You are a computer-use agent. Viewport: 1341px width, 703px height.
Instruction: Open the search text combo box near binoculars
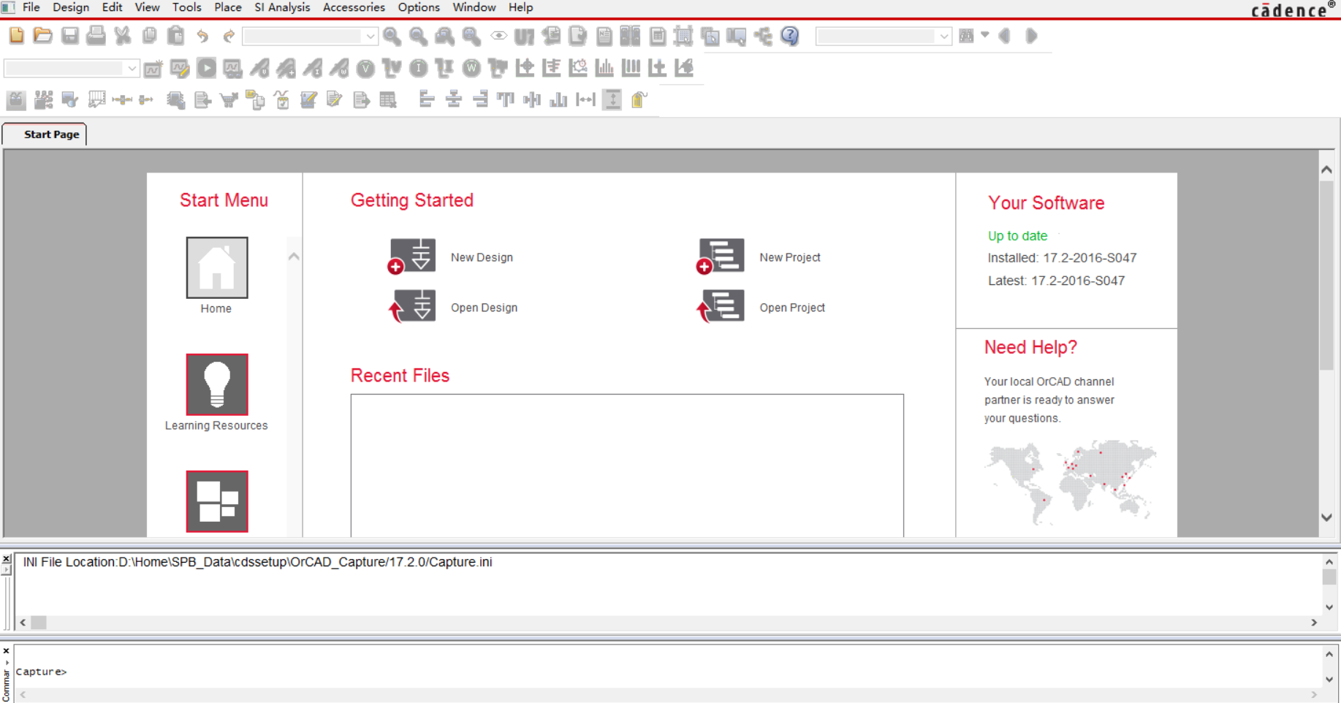(x=884, y=36)
